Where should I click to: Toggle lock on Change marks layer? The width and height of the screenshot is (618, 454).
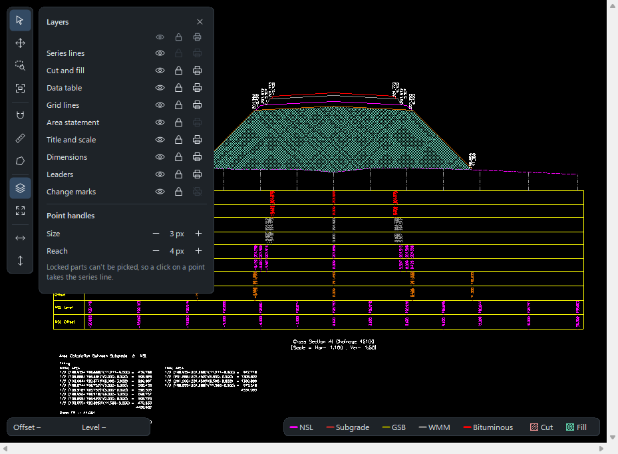tap(178, 192)
